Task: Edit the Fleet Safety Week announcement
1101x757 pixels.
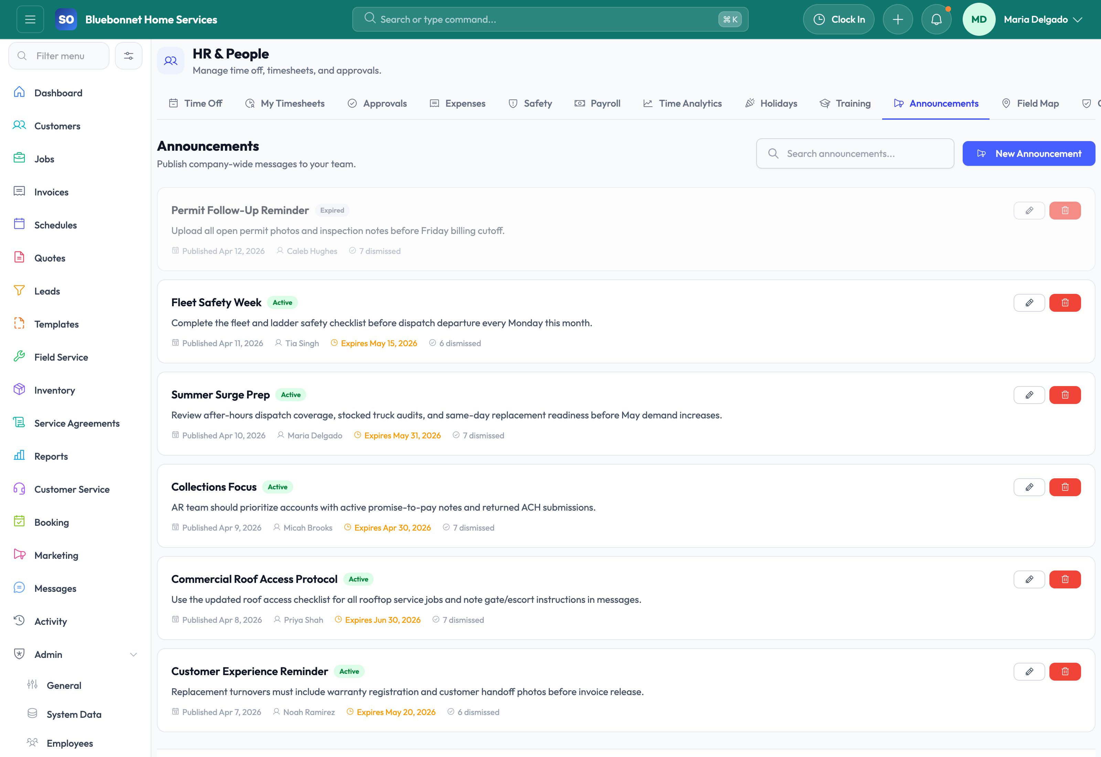Action: [x=1029, y=302]
